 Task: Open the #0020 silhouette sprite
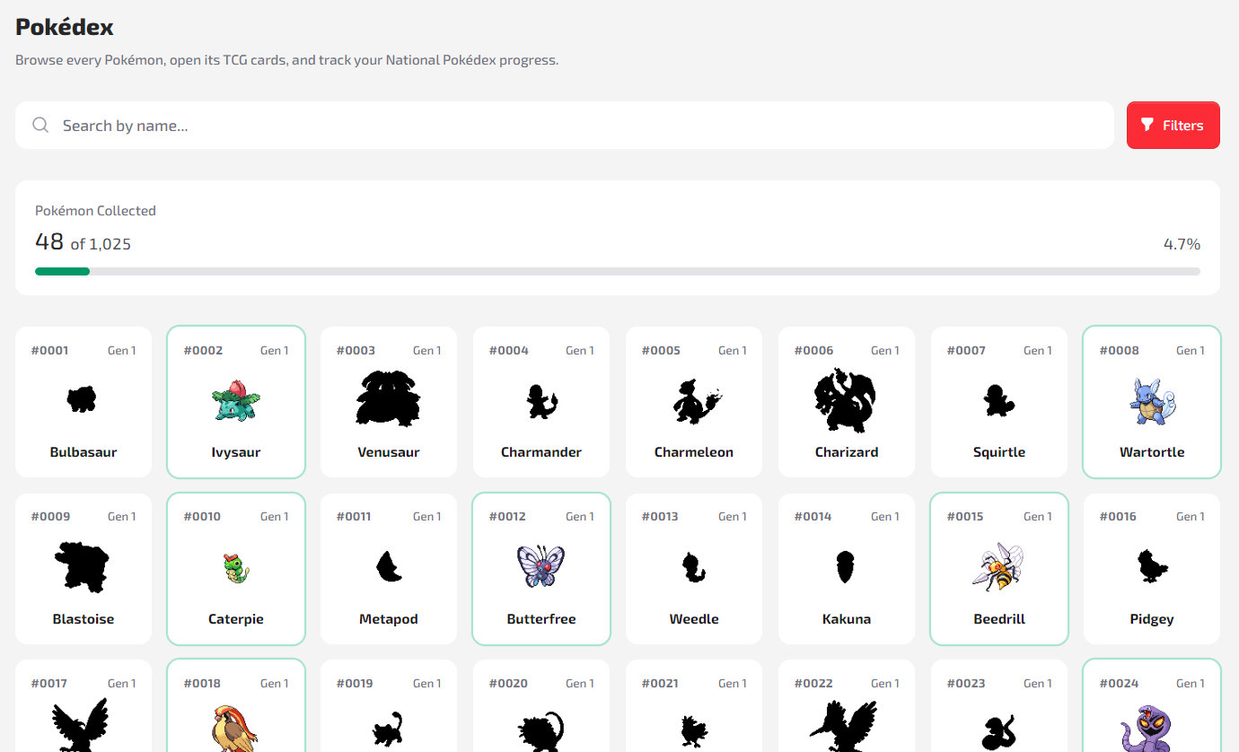pos(540,730)
